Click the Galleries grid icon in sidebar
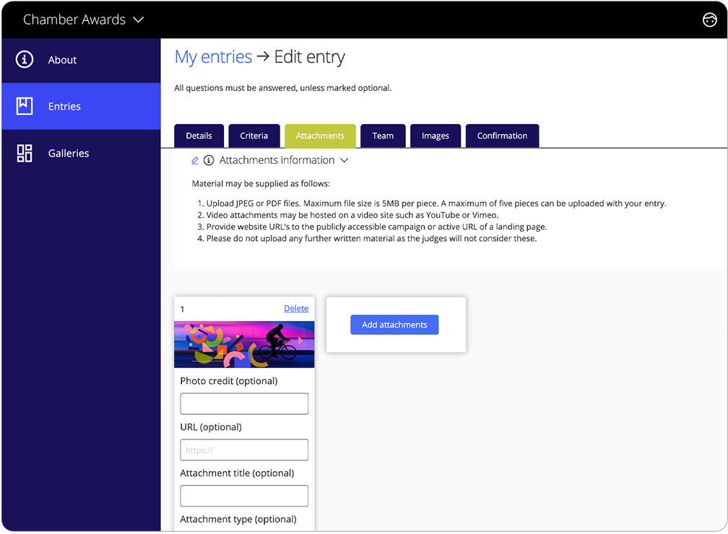This screenshot has height=534, width=728. [x=24, y=153]
